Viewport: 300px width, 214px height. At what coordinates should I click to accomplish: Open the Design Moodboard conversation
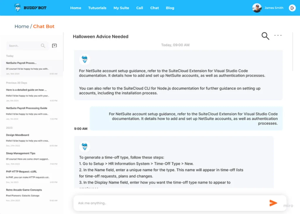coord(32,140)
